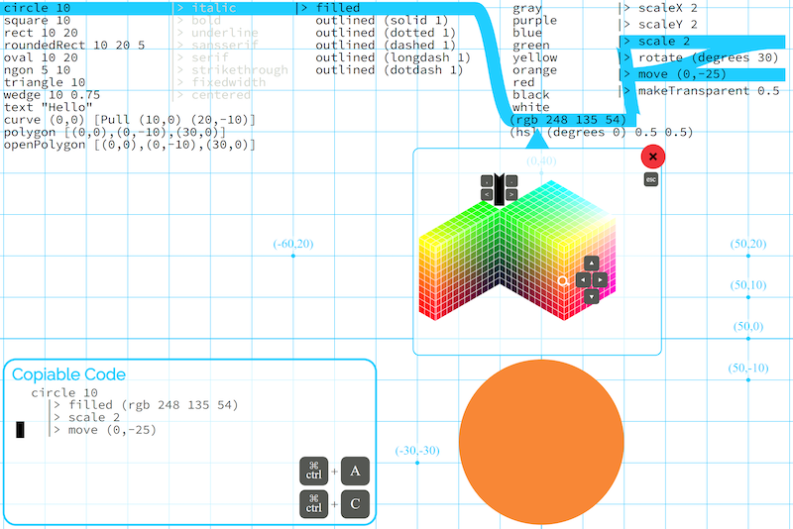Click the C key icon for copy
Viewport: 793px width, 529px height.
356,506
